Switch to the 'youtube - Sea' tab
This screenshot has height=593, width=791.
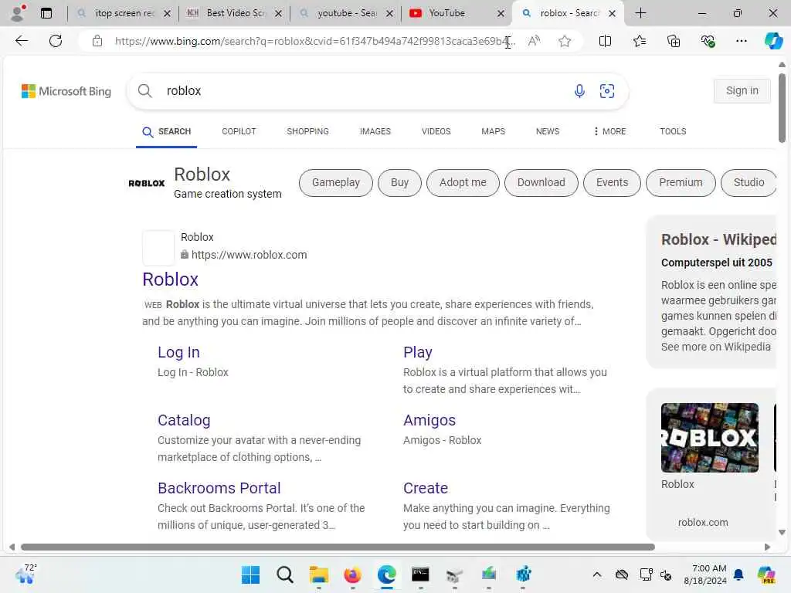345,13
